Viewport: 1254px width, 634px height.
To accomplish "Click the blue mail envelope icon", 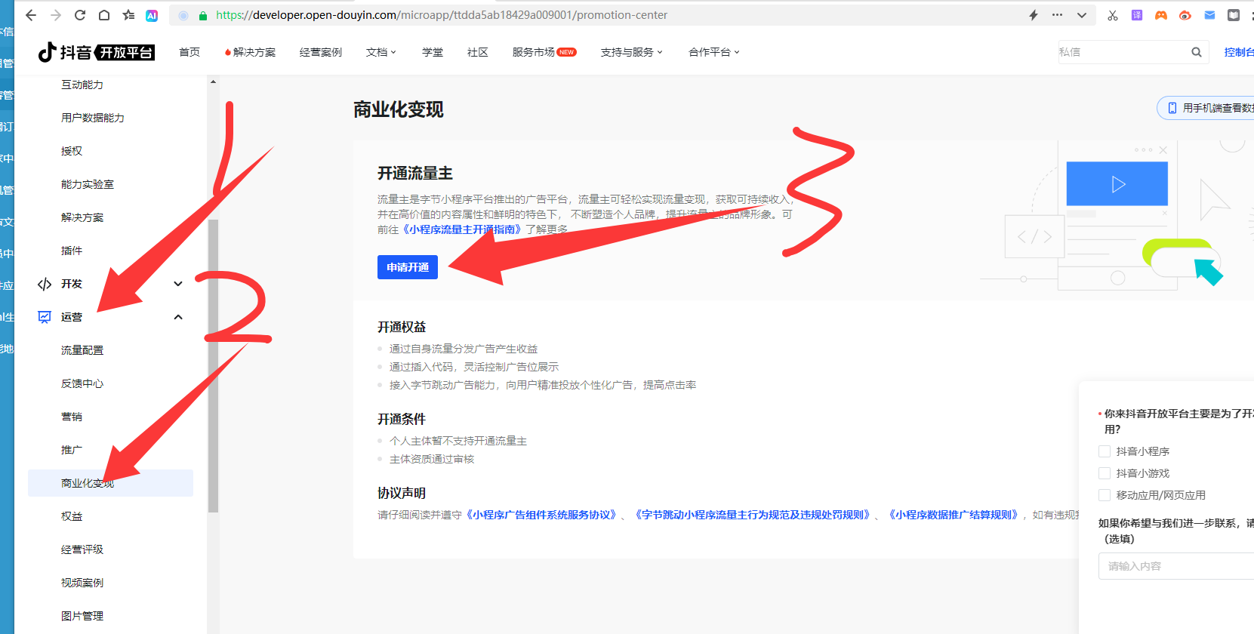I will 1209,15.
